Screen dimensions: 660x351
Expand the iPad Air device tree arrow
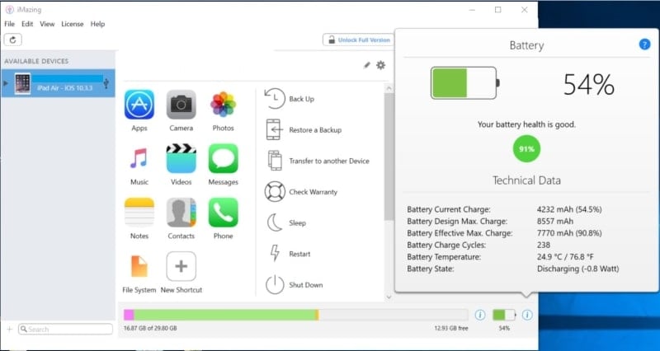pos(6,83)
